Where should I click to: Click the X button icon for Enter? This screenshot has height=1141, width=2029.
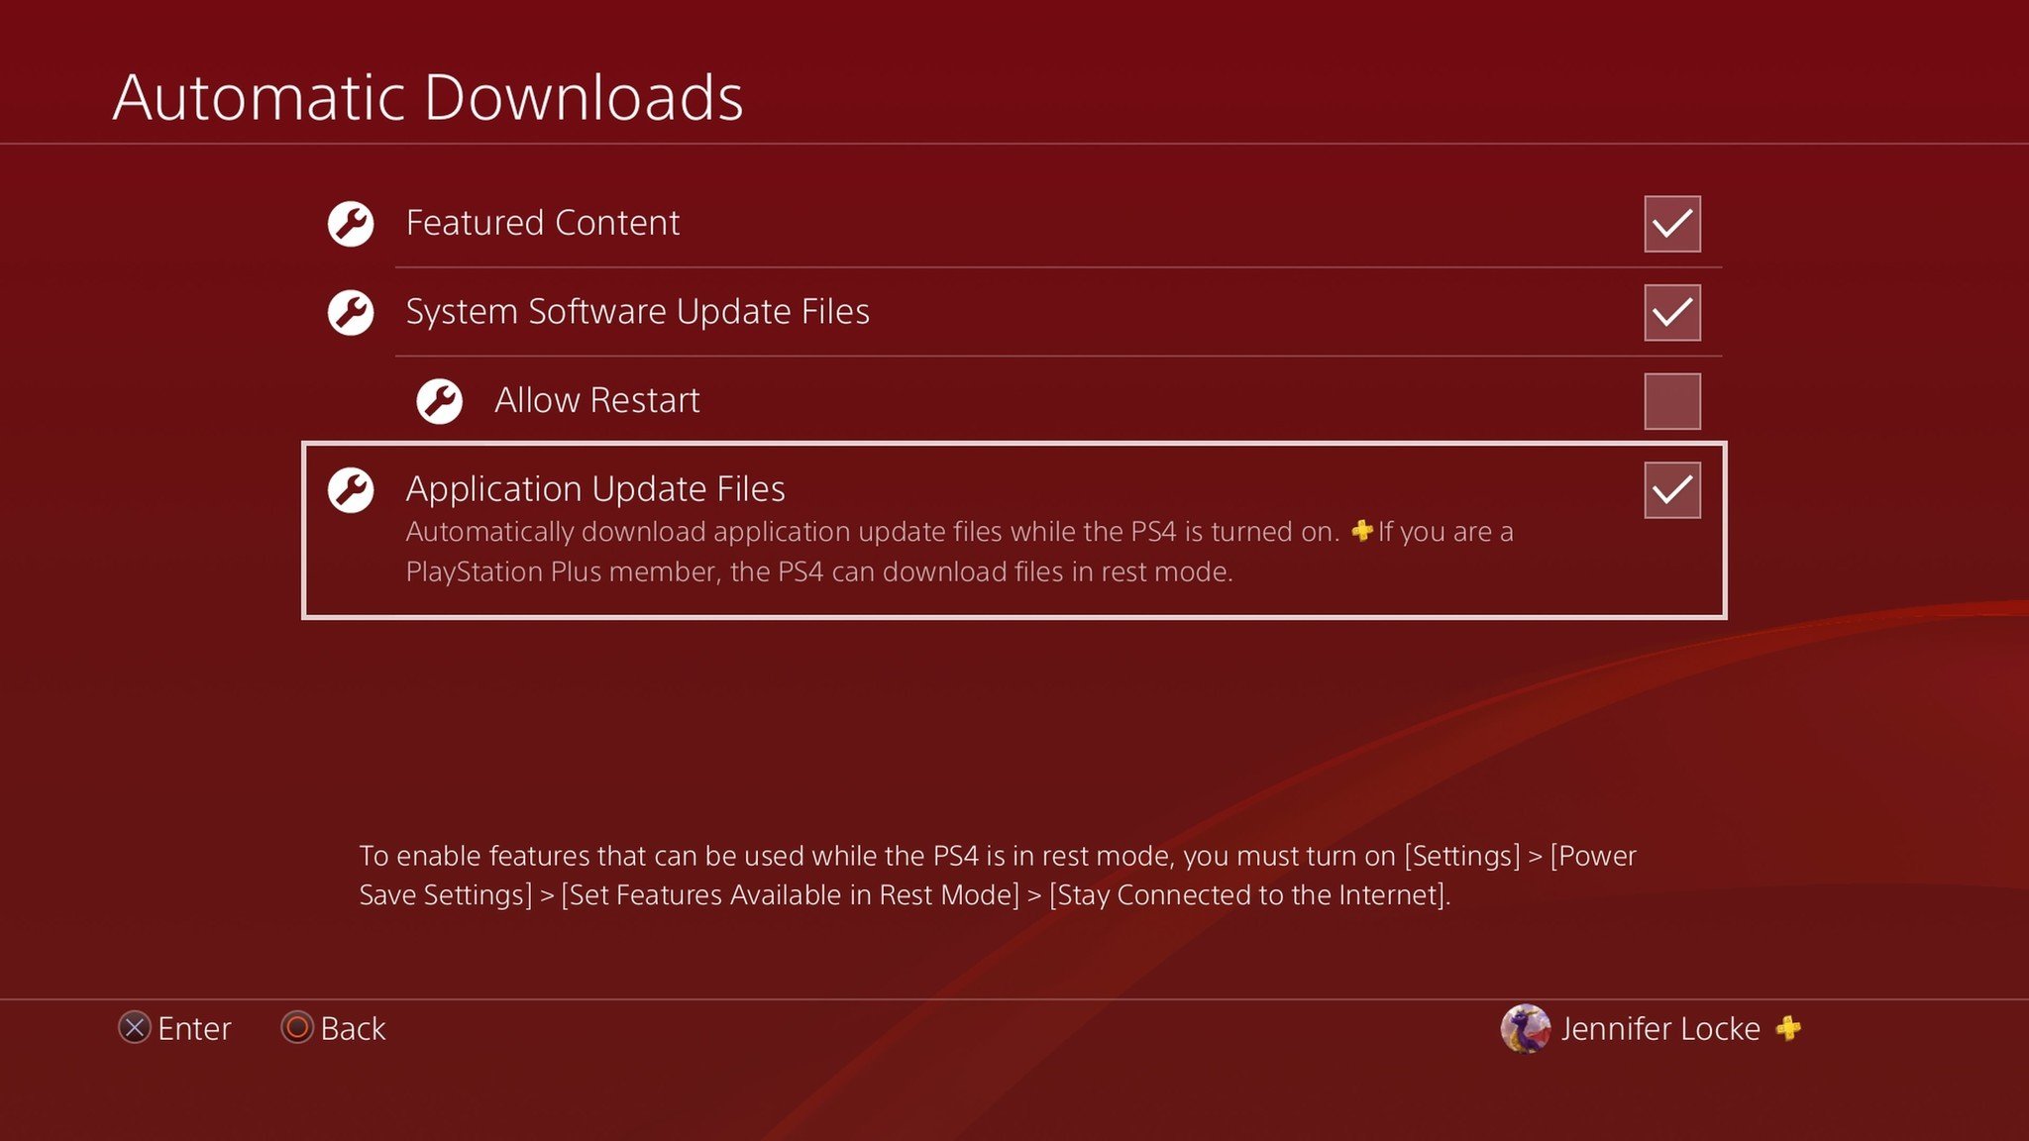[x=135, y=1028]
